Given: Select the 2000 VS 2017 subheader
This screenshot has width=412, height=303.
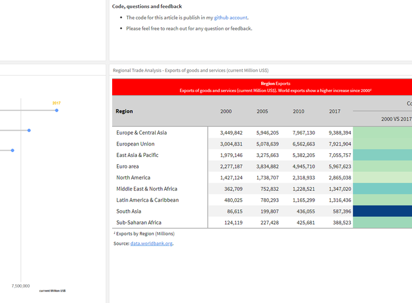Looking at the screenshot, I should [x=396, y=119].
